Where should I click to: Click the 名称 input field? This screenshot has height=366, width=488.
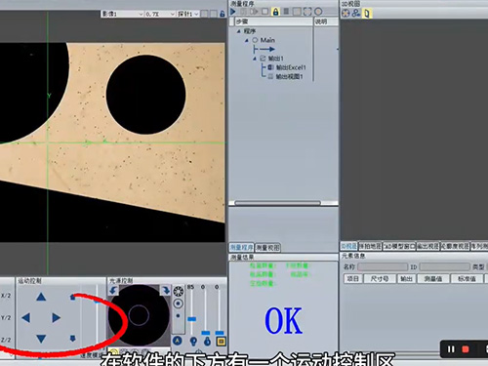pos(383,267)
